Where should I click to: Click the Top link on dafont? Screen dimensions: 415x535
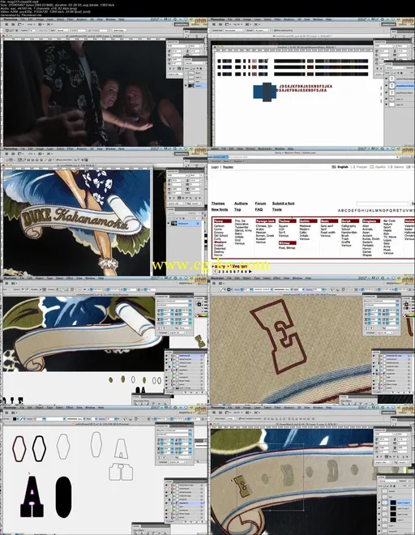[237, 209]
